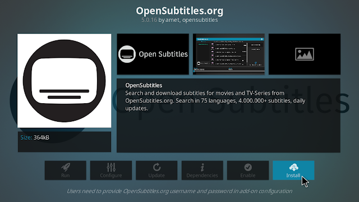Select the Enable button
This screenshot has height=202, width=359.
pyautogui.click(x=248, y=170)
